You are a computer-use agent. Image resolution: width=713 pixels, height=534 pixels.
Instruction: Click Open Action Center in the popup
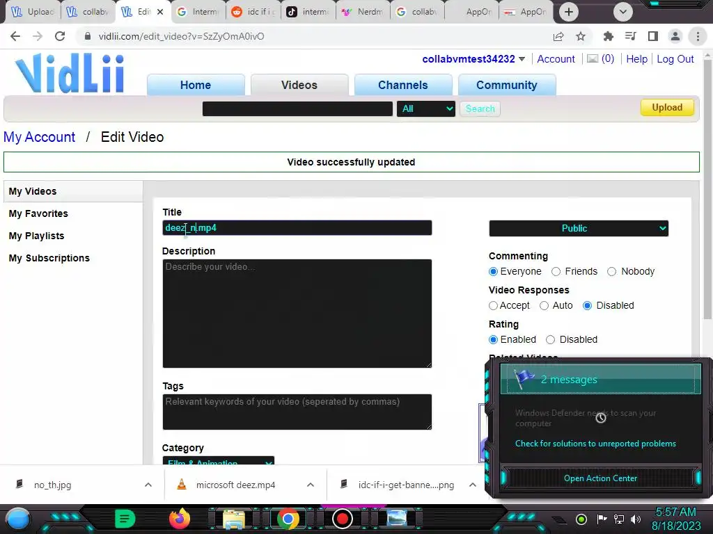(x=600, y=478)
